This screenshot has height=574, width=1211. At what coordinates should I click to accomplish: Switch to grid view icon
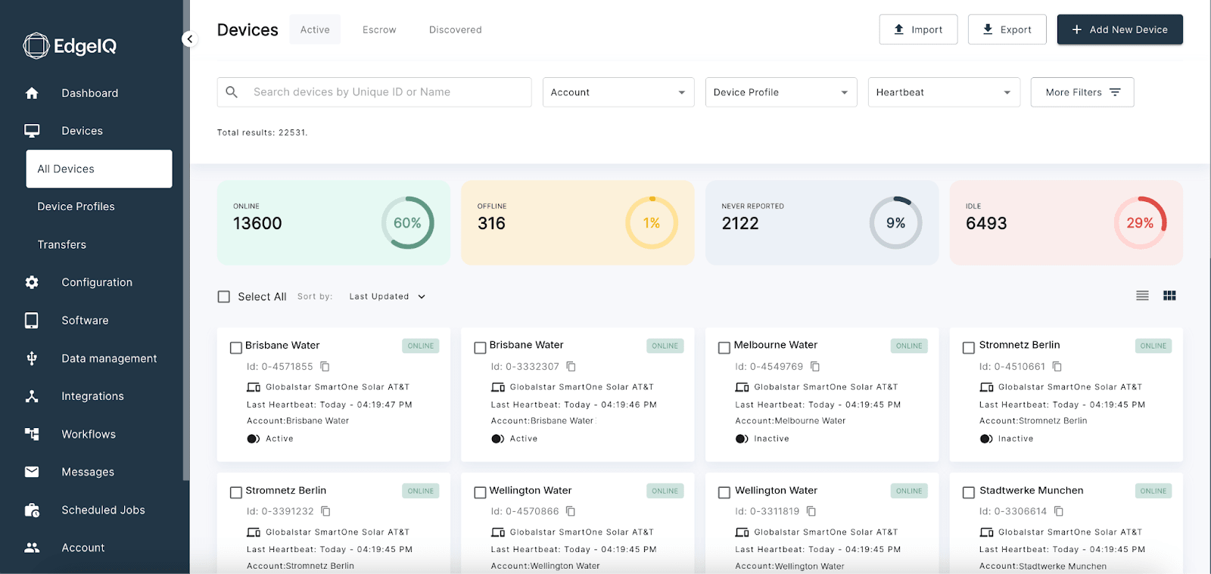tap(1169, 296)
